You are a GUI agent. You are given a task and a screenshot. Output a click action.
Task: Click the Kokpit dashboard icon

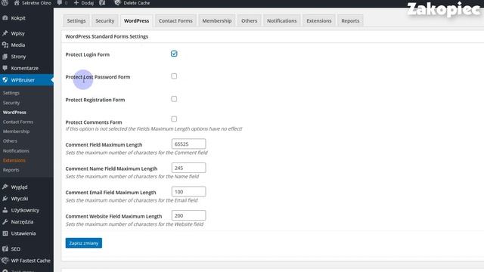5,18
